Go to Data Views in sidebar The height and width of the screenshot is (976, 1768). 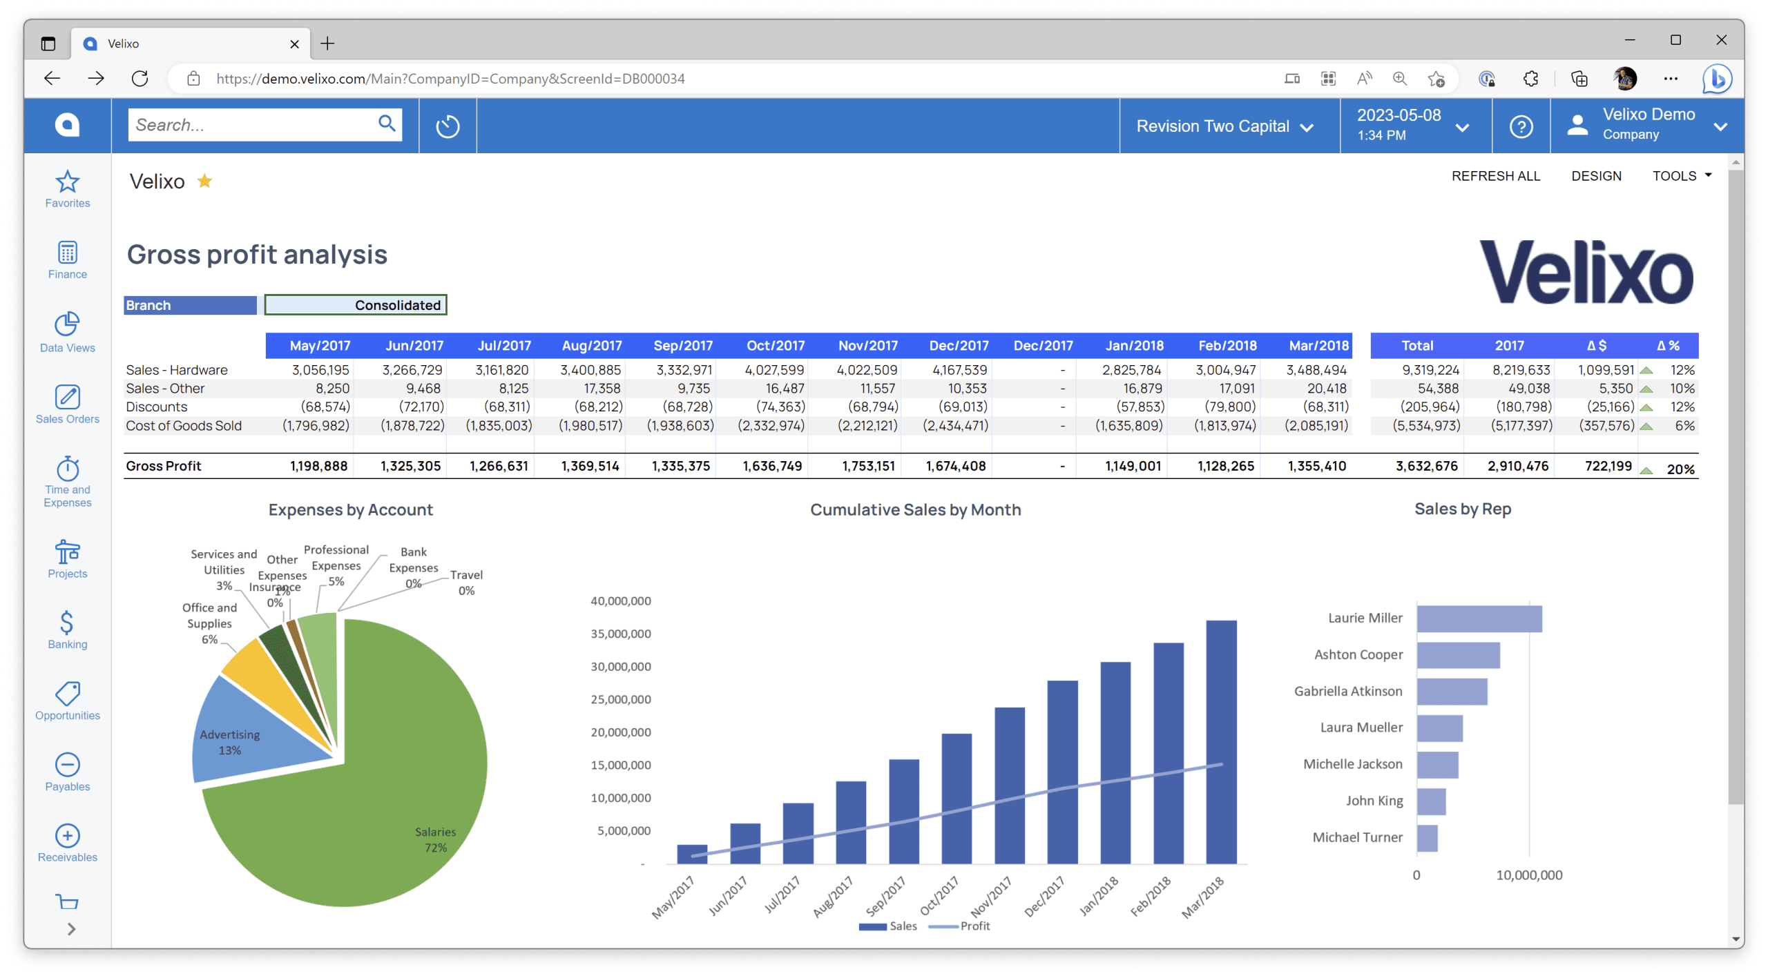click(67, 333)
